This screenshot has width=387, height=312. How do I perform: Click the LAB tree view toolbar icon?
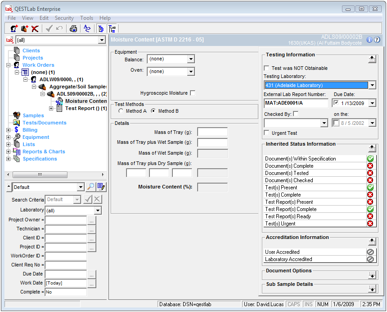[x=112, y=28]
